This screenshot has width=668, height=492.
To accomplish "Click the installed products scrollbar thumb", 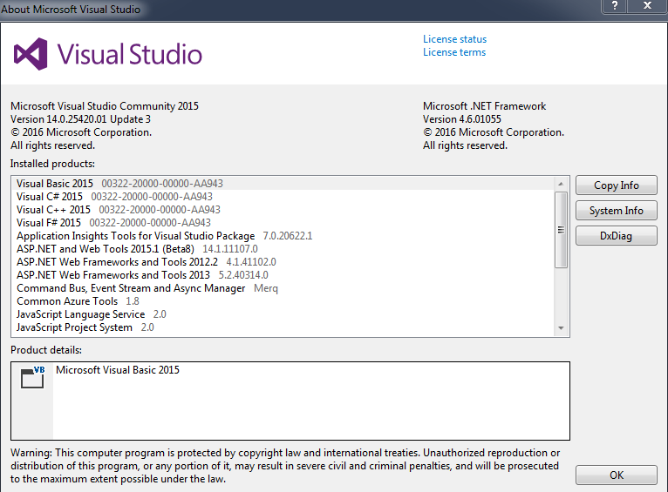I will 561,230.
